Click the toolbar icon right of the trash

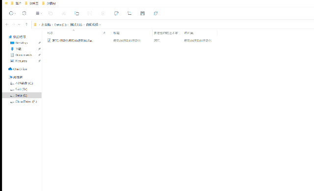click(116, 13)
